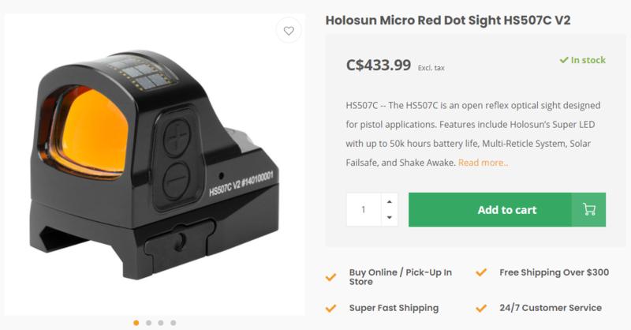
Task: Click the Super Fast Shipping checkmark icon
Action: point(331,308)
